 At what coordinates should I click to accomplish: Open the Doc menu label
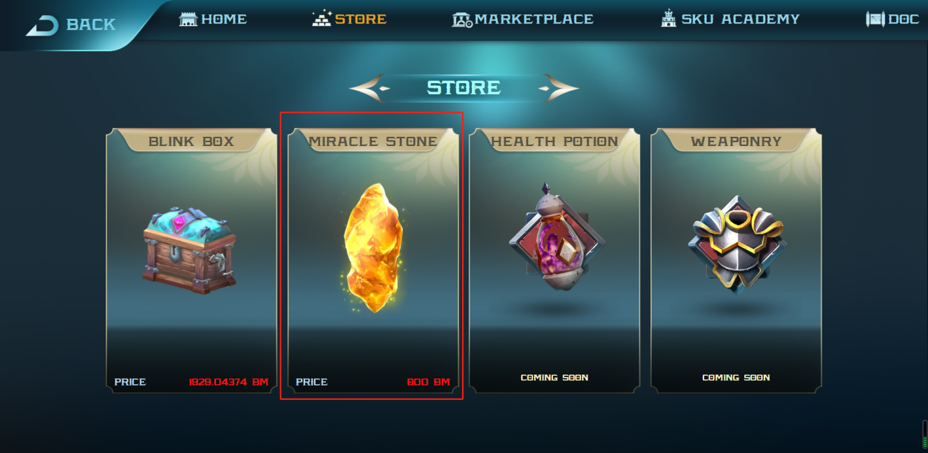coord(904,19)
